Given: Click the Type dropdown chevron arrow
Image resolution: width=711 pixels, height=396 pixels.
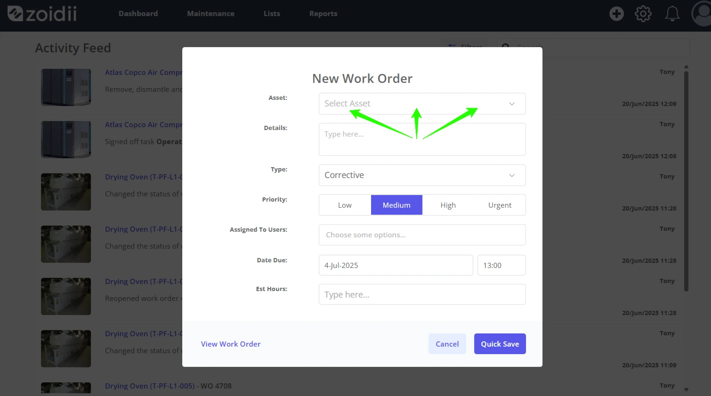Looking at the screenshot, I should 512,175.
